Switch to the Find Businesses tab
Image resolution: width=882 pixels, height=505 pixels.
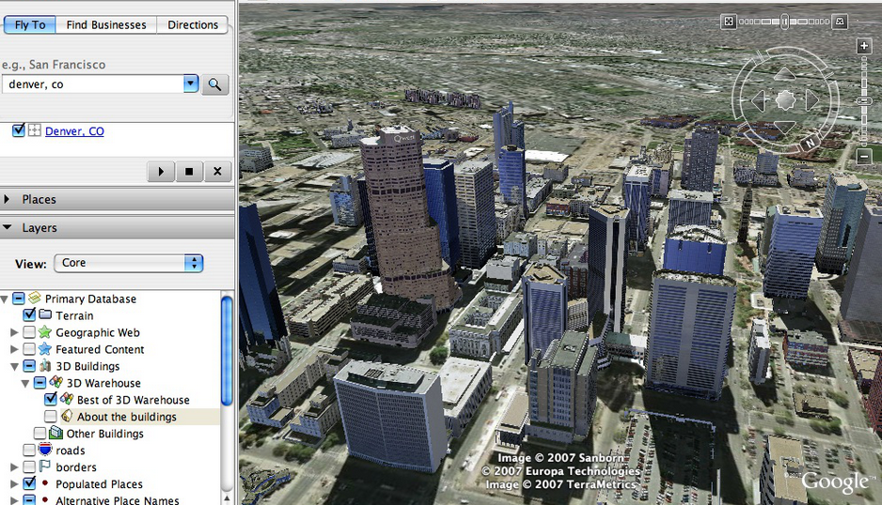point(106,24)
